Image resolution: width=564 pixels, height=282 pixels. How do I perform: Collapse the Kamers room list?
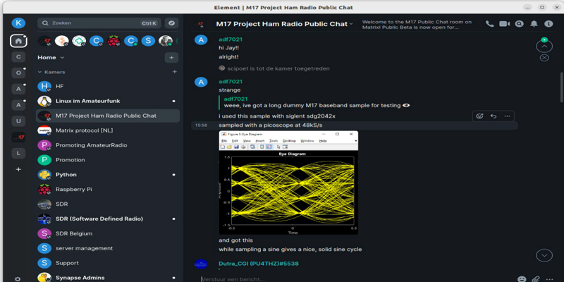(x=51, y=72)
